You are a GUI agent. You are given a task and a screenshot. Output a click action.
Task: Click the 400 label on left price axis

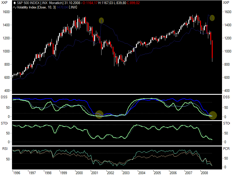[7, 90]
